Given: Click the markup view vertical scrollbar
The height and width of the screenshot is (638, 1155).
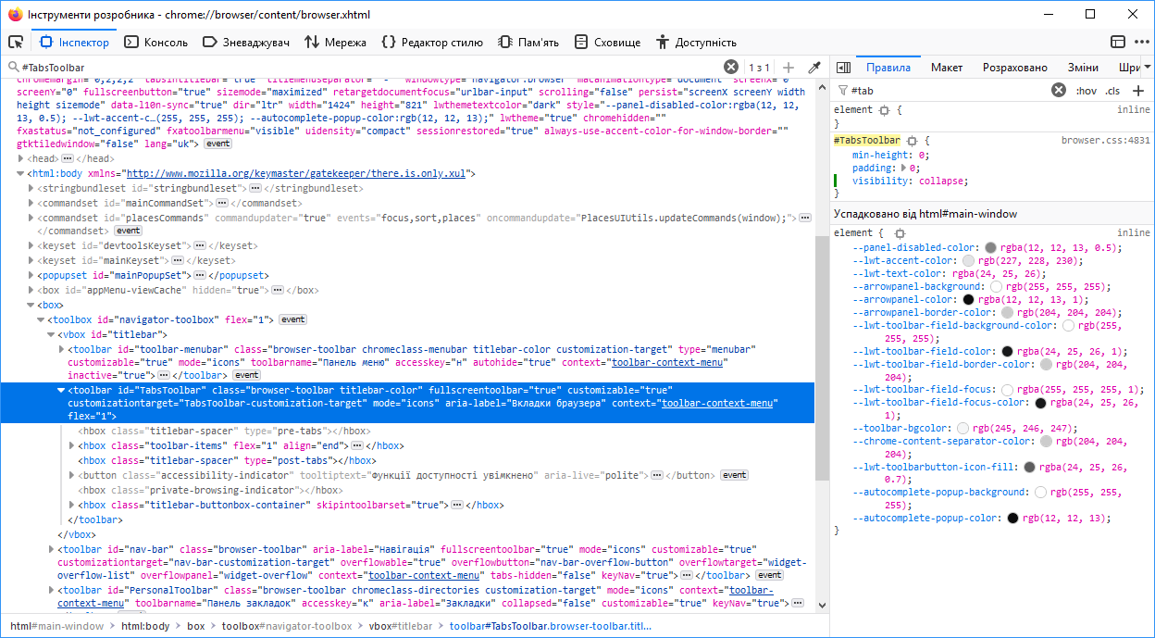Looking at the screenshot, I should 822,357.
